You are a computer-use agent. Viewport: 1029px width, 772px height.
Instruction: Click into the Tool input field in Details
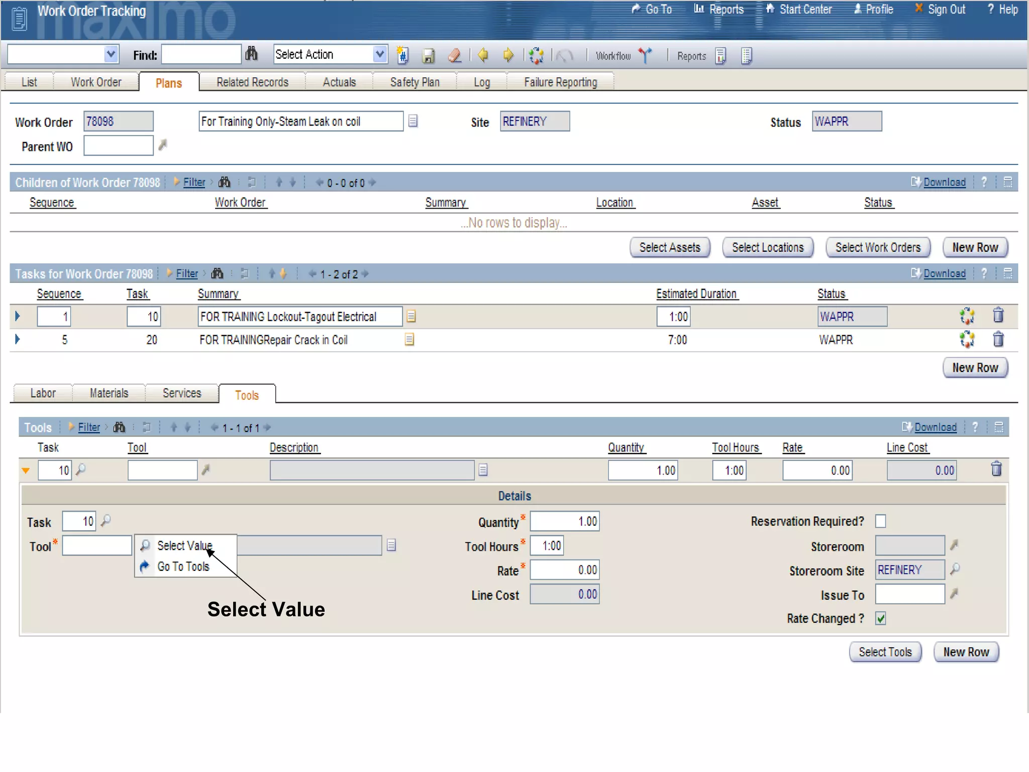pyautogui.click(x=97, y=546)
